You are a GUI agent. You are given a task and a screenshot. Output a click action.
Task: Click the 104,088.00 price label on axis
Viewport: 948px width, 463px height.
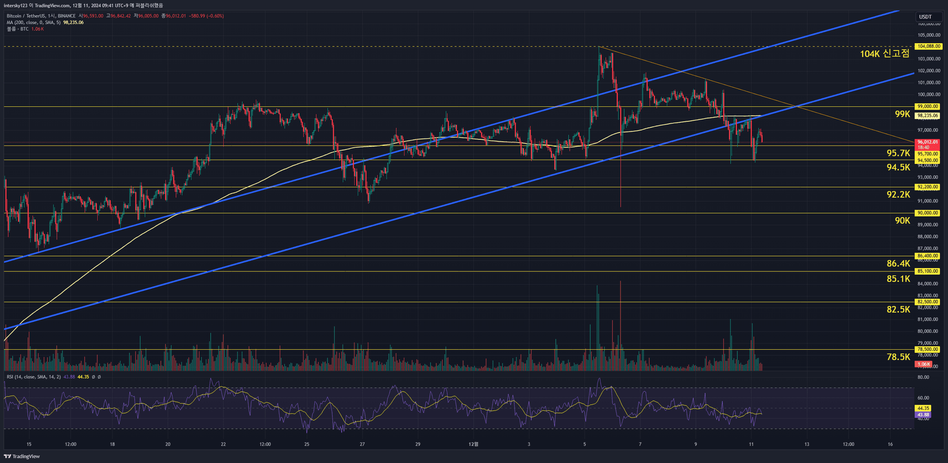pos(928,46)
